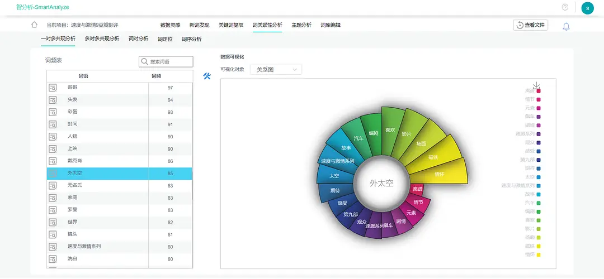
Task: Select the lookup icon next to 人物
Action: click(53, 137)
